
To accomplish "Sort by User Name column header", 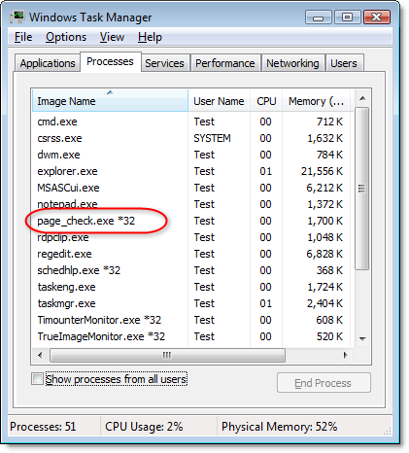I will [219, 101].
